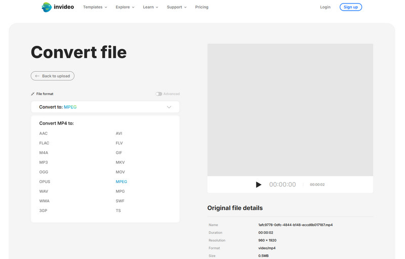Expand the Convert to MPEG dropdown
Viewport: 405px width, 259px height.
pos(169,107)
